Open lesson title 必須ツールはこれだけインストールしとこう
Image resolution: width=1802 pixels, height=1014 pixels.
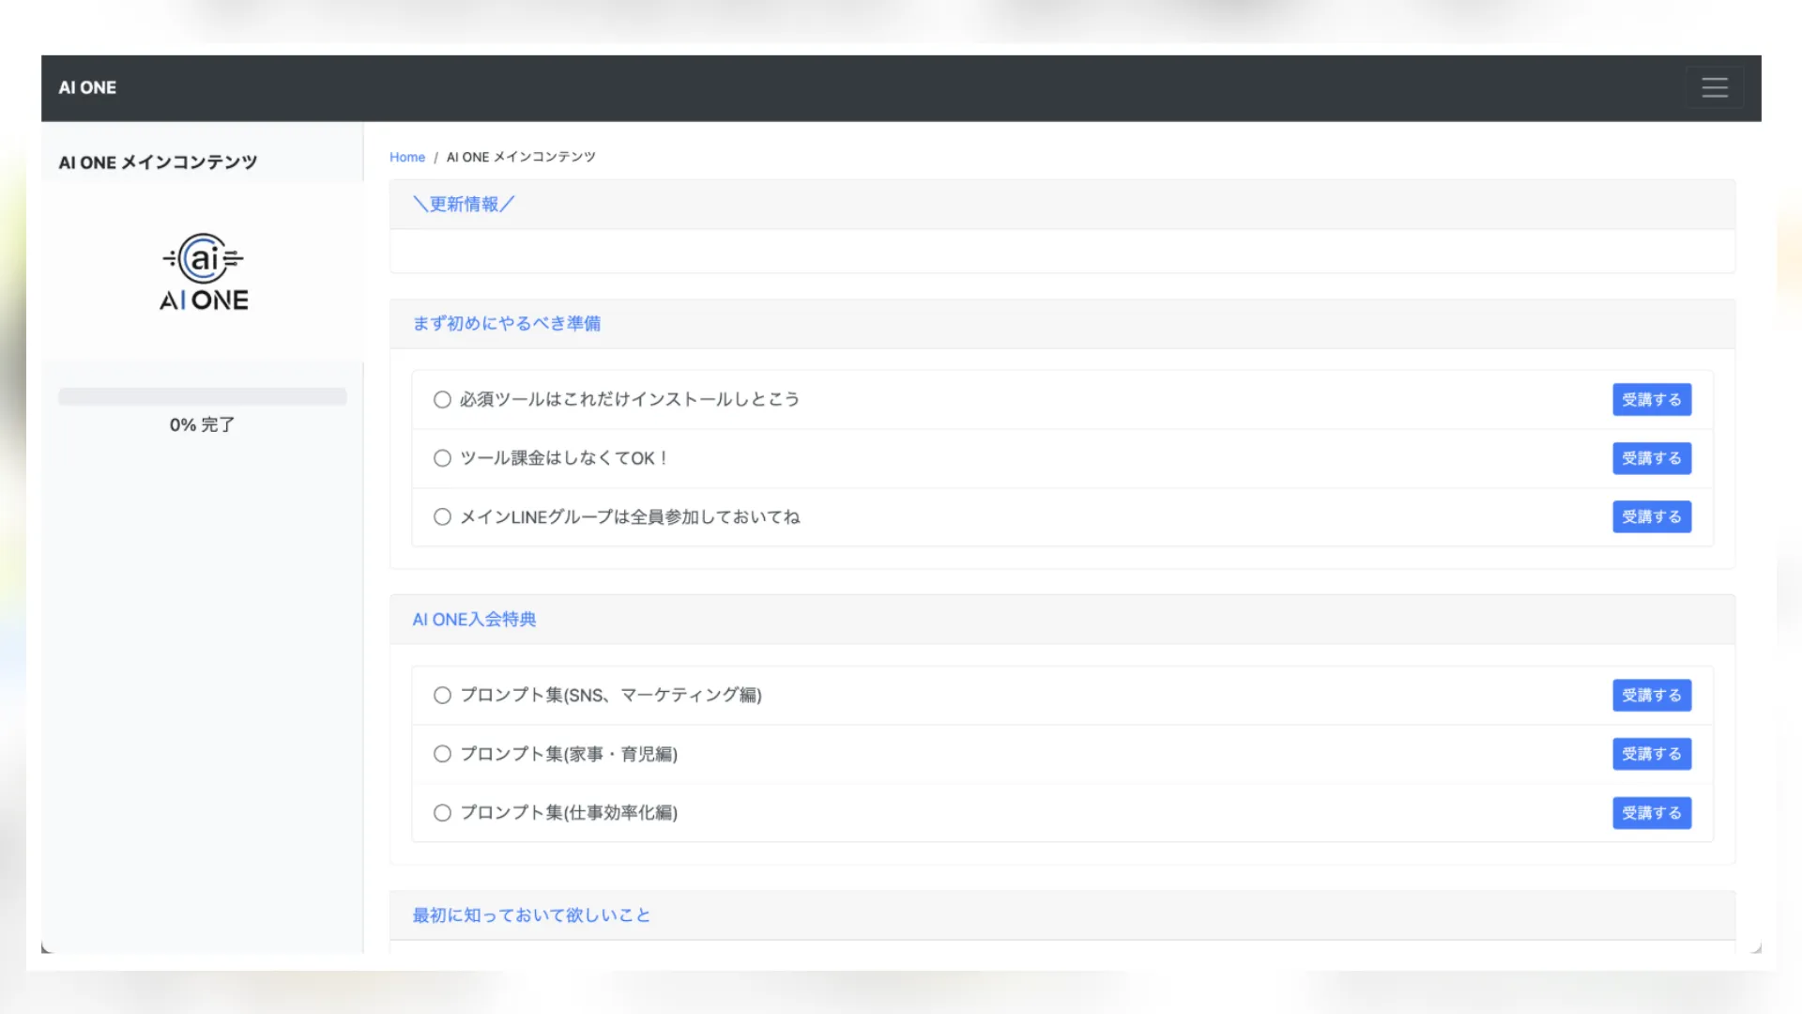pyautogui.click(x=630, y=399)
